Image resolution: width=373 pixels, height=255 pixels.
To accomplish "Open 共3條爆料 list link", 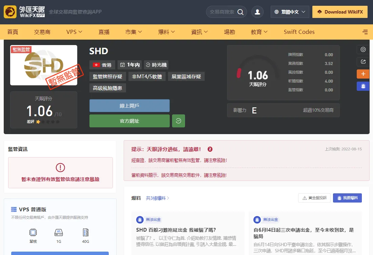I will [x=157, y=198].
